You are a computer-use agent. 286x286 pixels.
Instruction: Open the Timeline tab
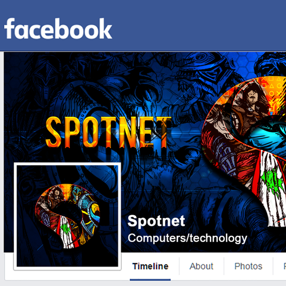(150, 266)
